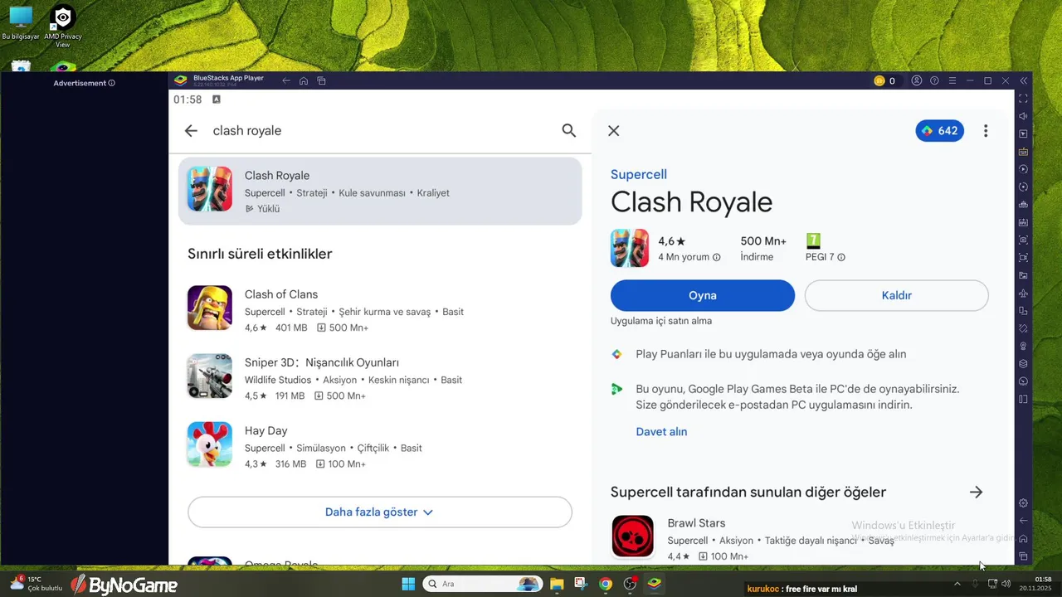
Task: Click the advertisement info icon
Action: pos(111,83)
